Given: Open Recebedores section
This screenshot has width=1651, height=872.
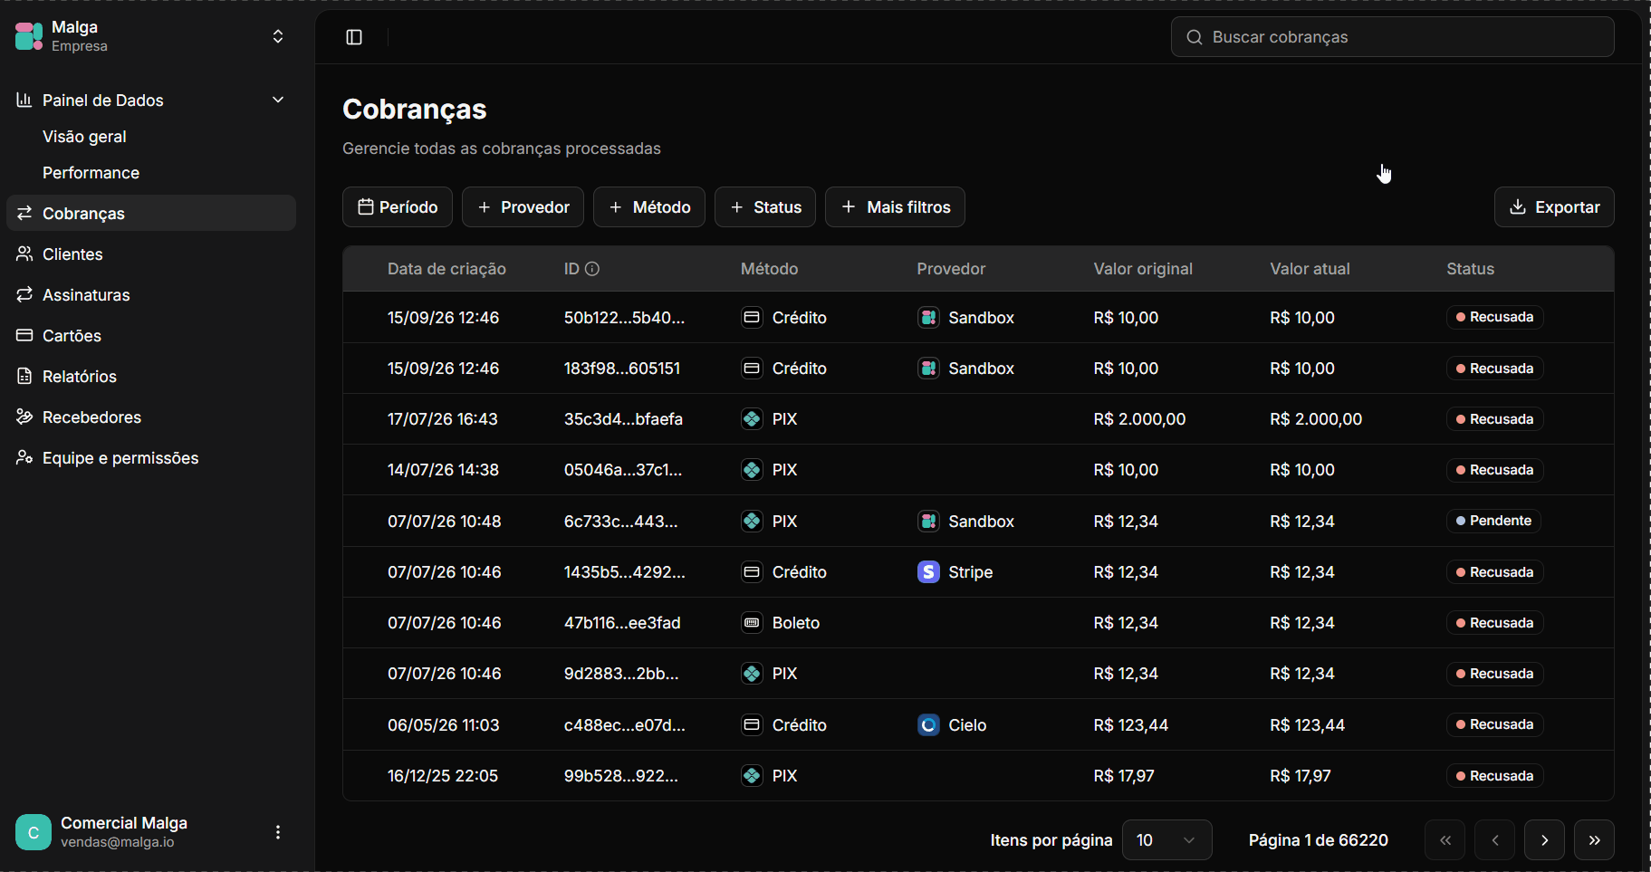Looking at the screenshot, I should [91, 417].
